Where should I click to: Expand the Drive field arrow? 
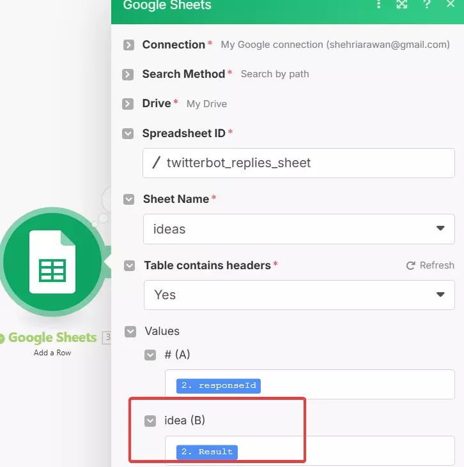(129, 103)
